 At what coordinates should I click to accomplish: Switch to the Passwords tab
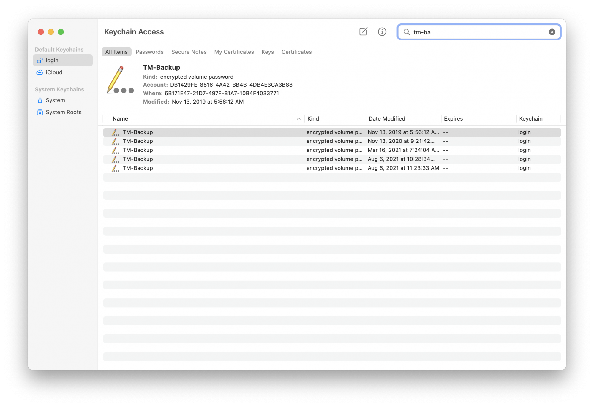149,52
